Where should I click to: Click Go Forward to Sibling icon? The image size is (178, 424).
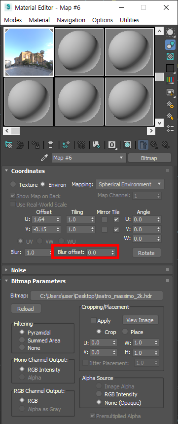(x=165, y=145)
